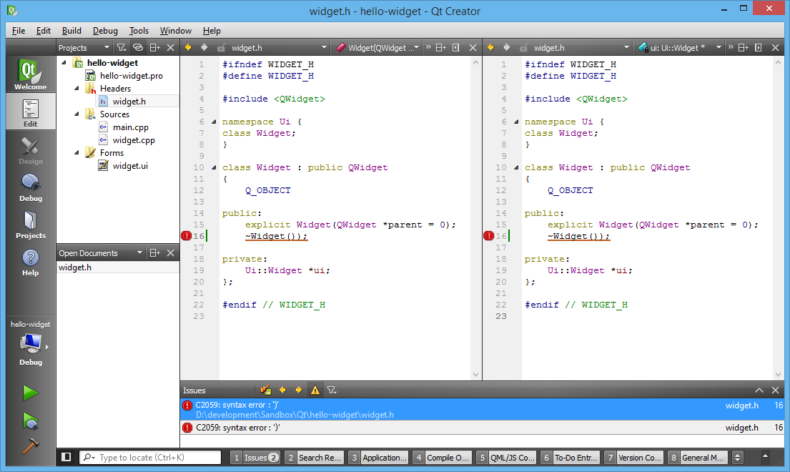Click the green Run button
The image size is (790, 472).
pos(30,393)
